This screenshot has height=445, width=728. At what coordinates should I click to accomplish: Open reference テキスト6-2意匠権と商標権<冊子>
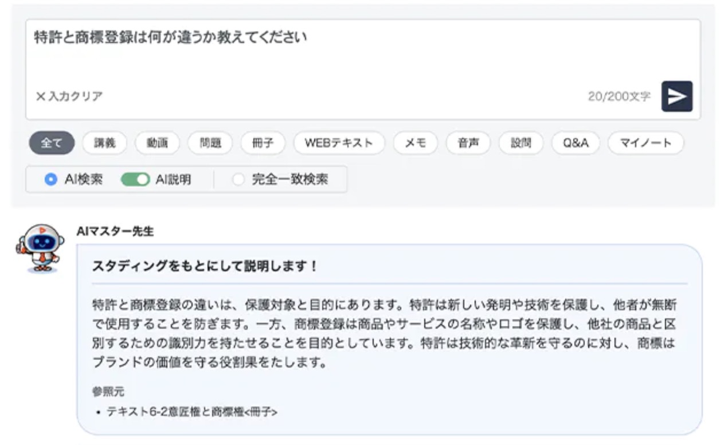191,411
